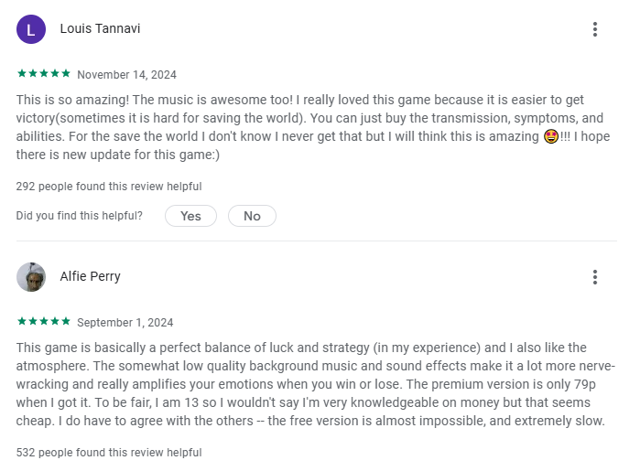This screenshot has height=471, width=640.
Task: Click the third star in Alfie Perry's rating
Action: (x=44, y=321)
